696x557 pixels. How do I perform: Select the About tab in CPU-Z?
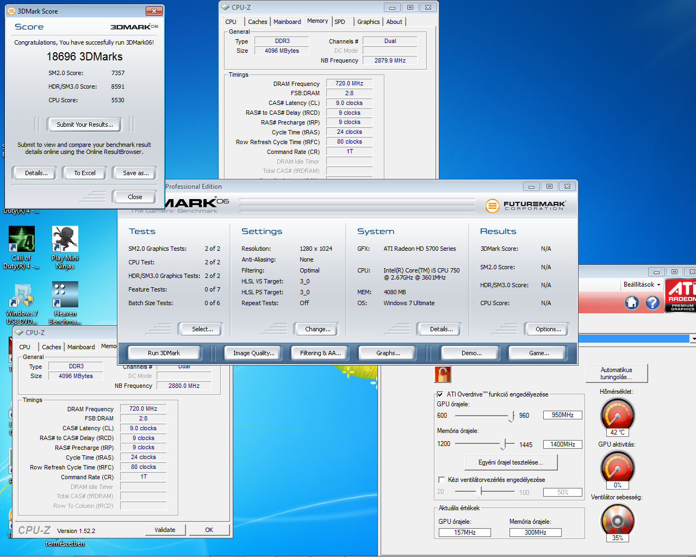tap(394, 22)
